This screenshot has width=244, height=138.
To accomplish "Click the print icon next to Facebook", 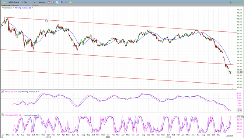I will coord(66,2).
